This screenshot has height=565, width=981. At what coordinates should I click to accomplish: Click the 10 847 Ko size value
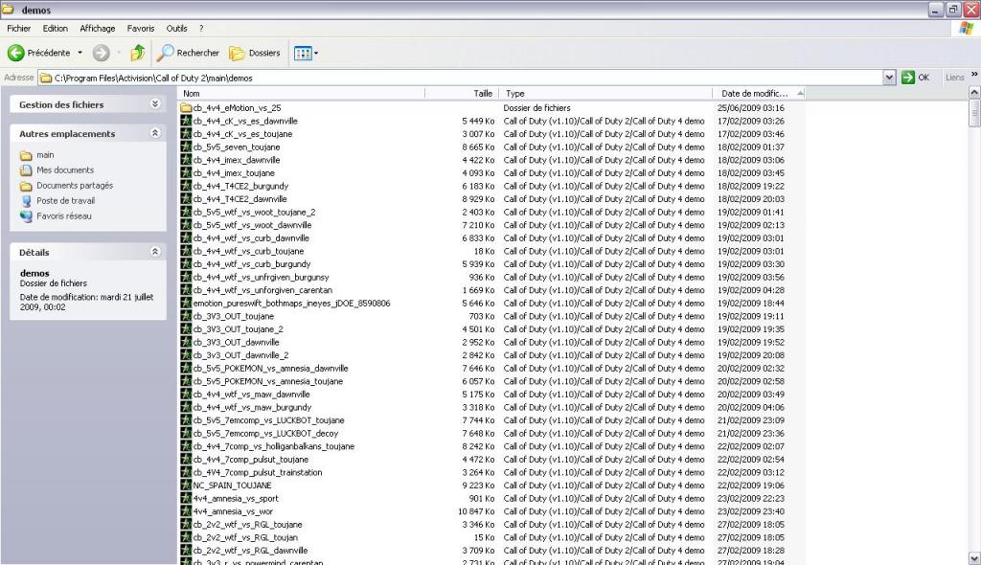click(x=476, y=511)
